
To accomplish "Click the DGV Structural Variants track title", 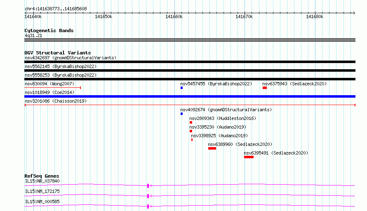I will click(58, 53).
